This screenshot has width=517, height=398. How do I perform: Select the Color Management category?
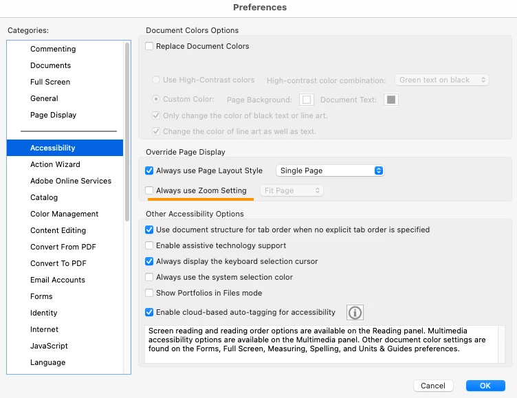click(x=65, y=214)
